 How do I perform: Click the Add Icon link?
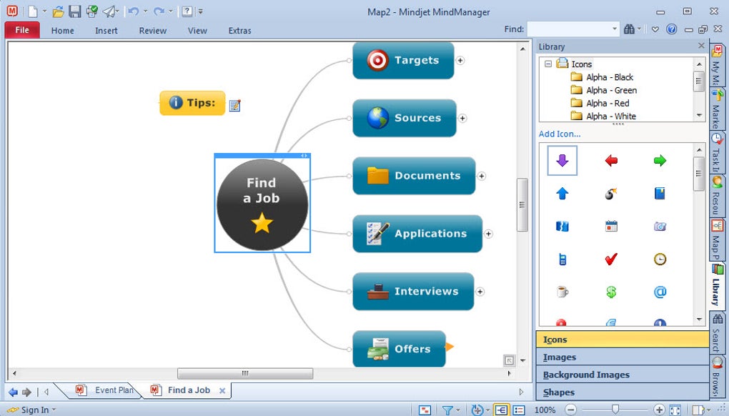pyautogui.click(x=560, y=134)
